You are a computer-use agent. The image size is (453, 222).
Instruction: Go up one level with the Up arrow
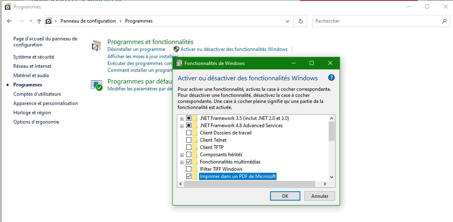39,21
